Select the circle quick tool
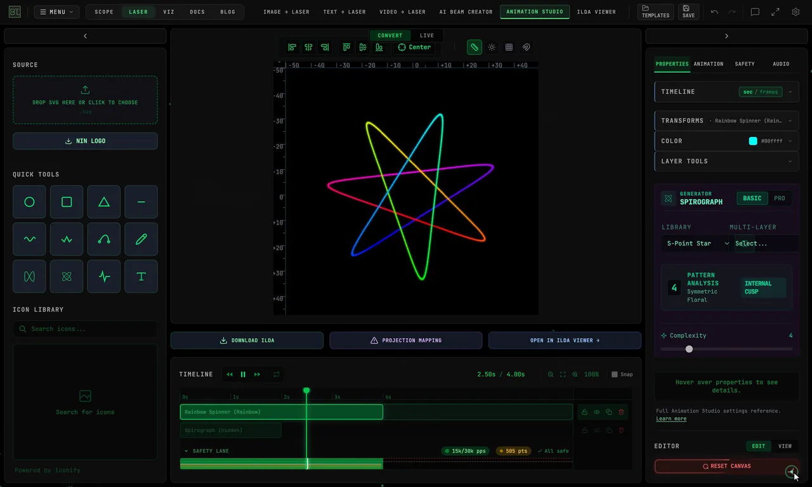812x487 pixels. tap(29, 202)
